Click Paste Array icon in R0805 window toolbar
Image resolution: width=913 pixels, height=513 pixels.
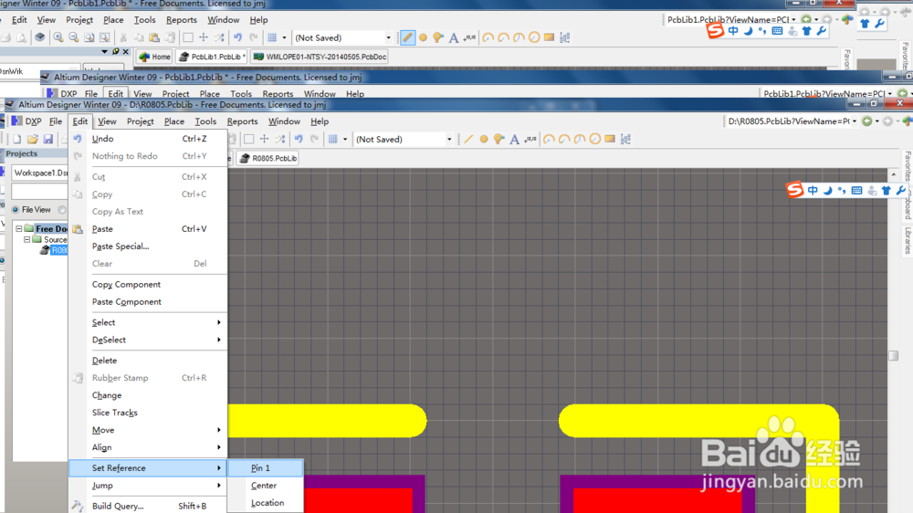625,139
